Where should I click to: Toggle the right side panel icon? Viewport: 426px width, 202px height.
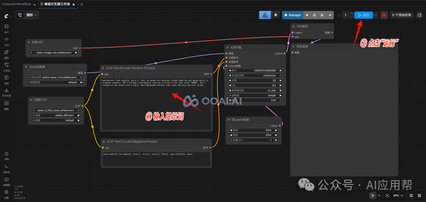point(419,15)
